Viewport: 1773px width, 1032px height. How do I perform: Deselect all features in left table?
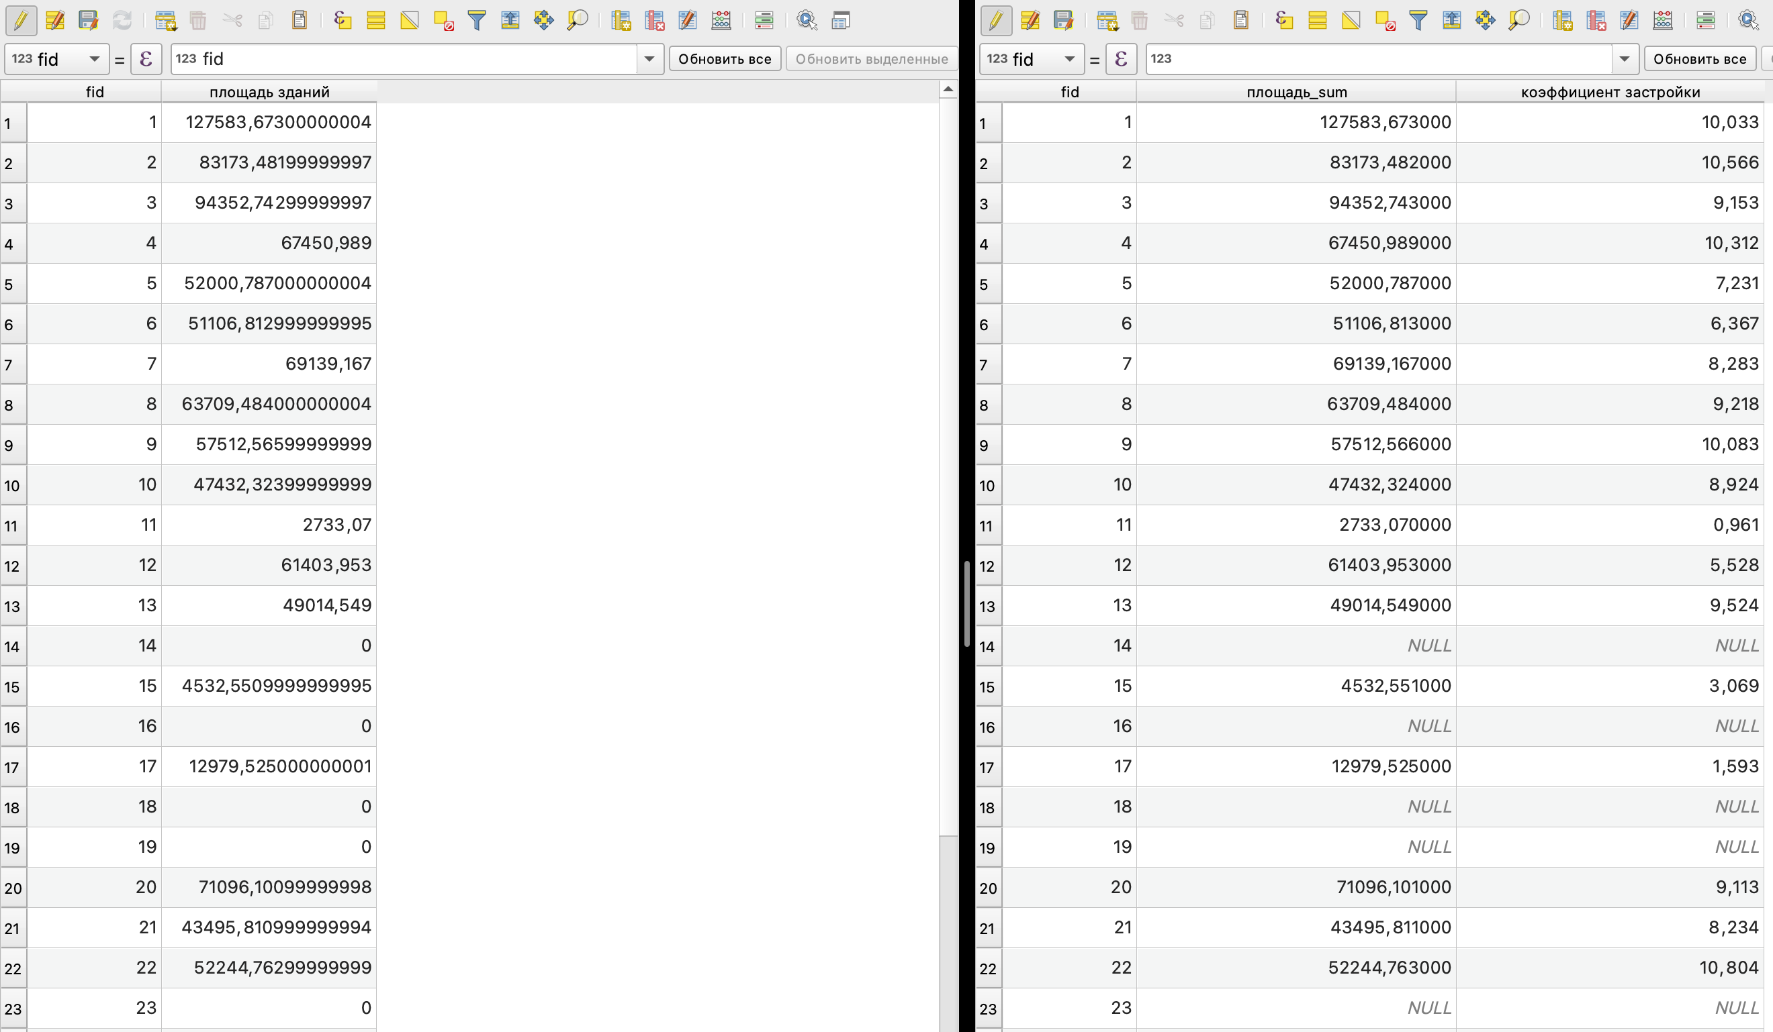(443, 20)
